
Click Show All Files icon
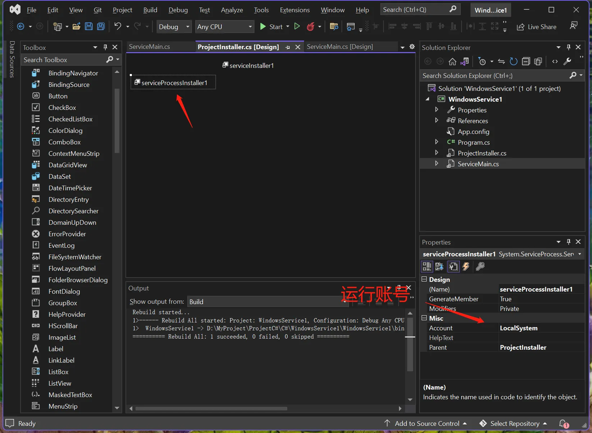(538, 62)
